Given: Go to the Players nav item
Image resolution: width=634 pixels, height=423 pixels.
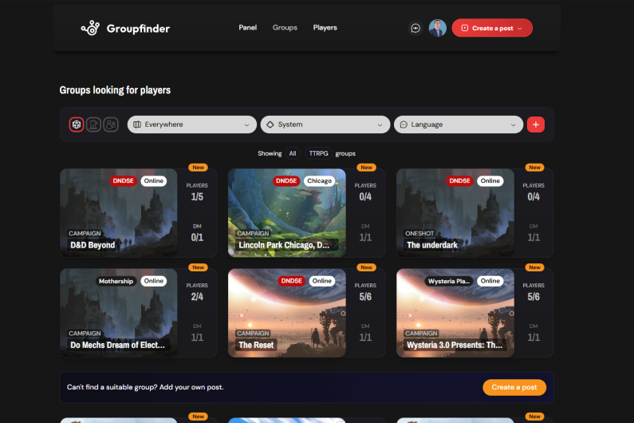Looking at the screenshot, I should (x=325, y=27).
